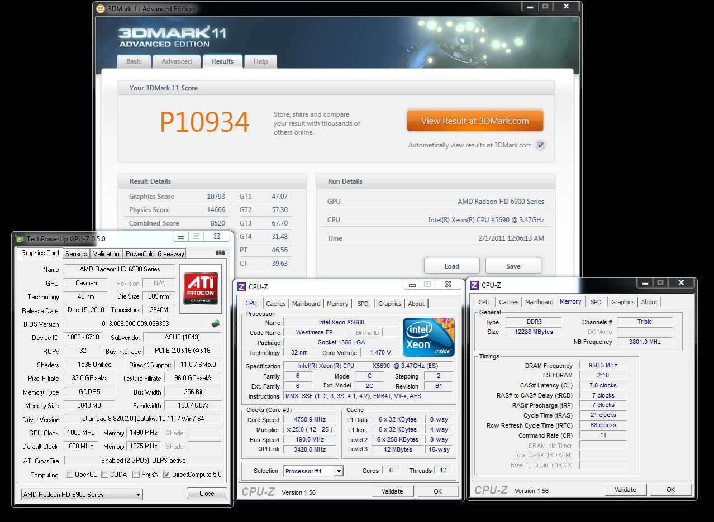Click the GPU-Z title bar icon
The height and width of the screenshot is (522, 714).
(x=20, y=238)
